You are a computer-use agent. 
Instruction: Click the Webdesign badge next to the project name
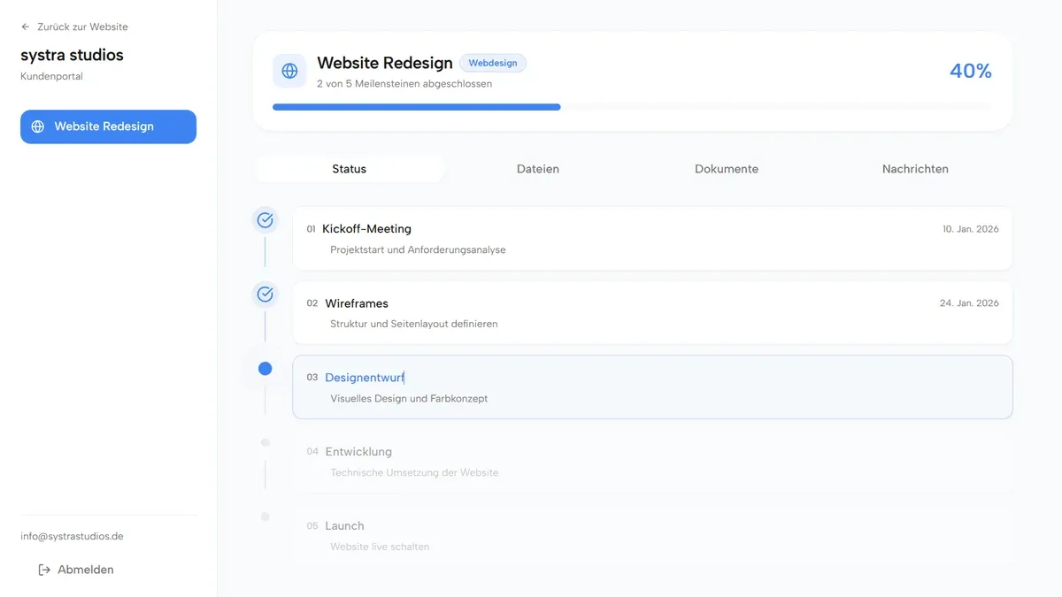pos(493,63)
